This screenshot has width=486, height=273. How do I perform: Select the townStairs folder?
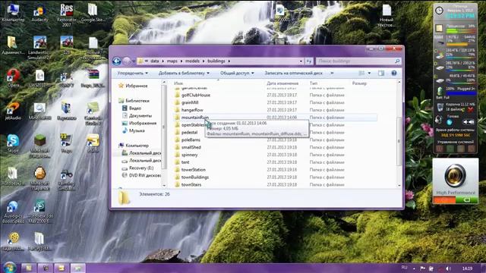(x=191, y=184)
